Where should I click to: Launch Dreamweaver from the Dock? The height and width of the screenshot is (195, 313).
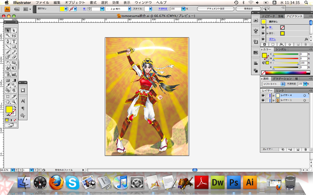point(217,182)
